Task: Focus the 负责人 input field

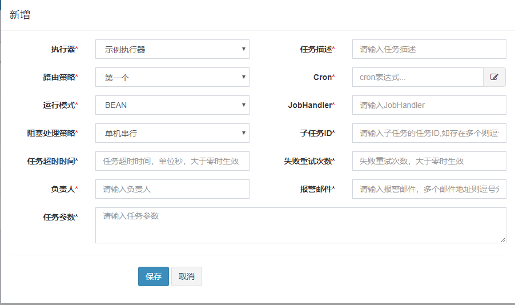Action: click(x=172, y=189)
